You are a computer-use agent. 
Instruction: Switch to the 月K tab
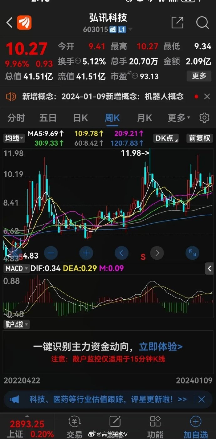[x=145, y=118]
